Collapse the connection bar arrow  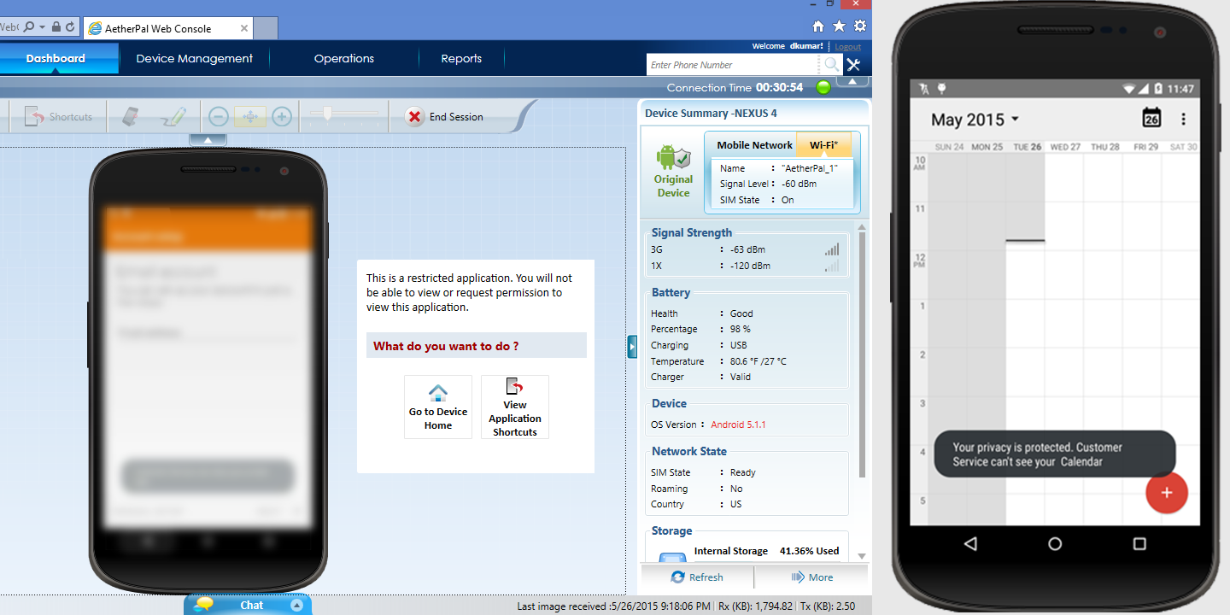852,82
